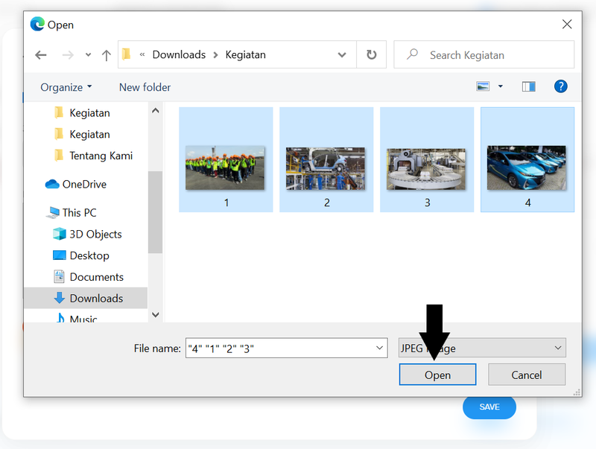The width and height of the screenshot is (596, 449).
Task: Click Open to upload selected files
Action: [437, 375]
